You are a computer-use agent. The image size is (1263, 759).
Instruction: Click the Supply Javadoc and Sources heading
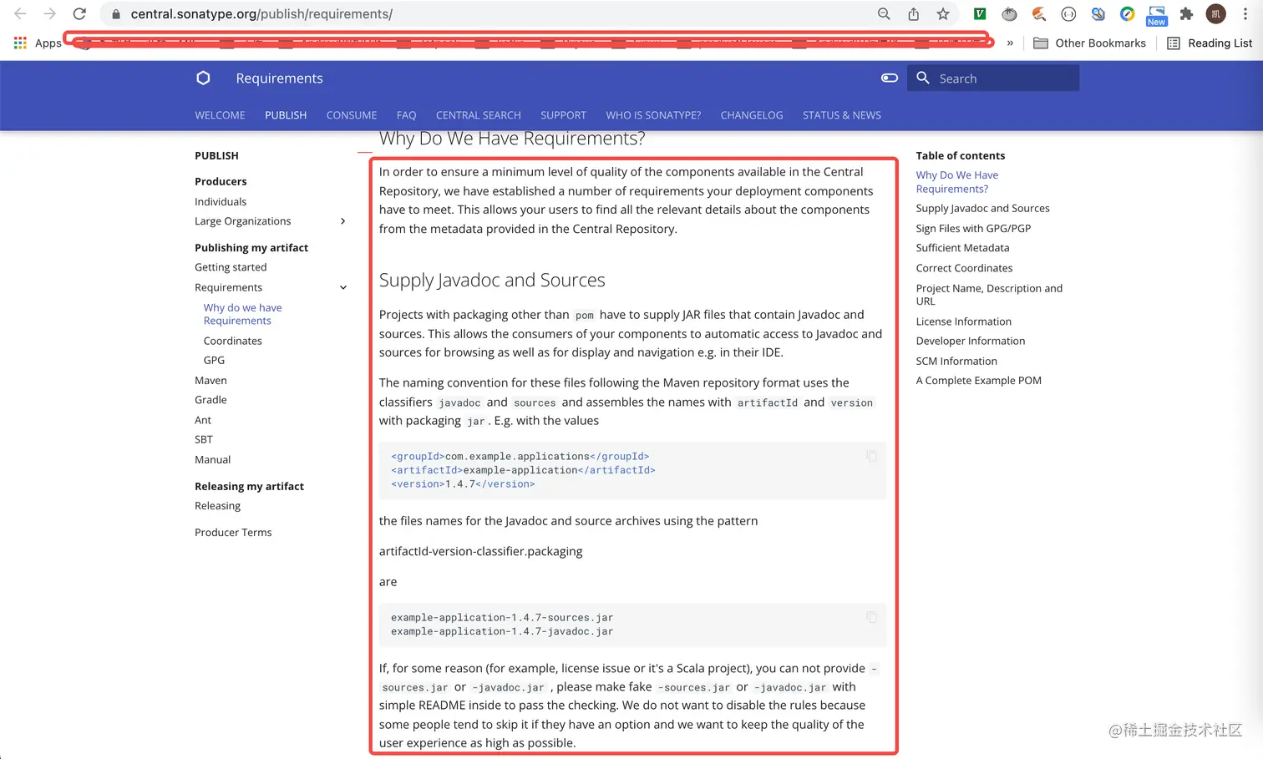[492, 280]
